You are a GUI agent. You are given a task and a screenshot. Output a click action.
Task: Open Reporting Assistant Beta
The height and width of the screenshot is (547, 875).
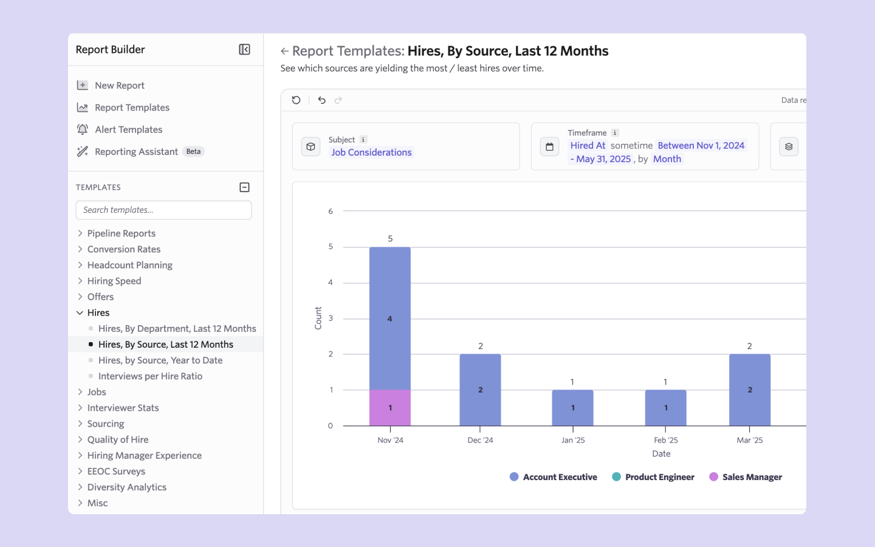136,152
